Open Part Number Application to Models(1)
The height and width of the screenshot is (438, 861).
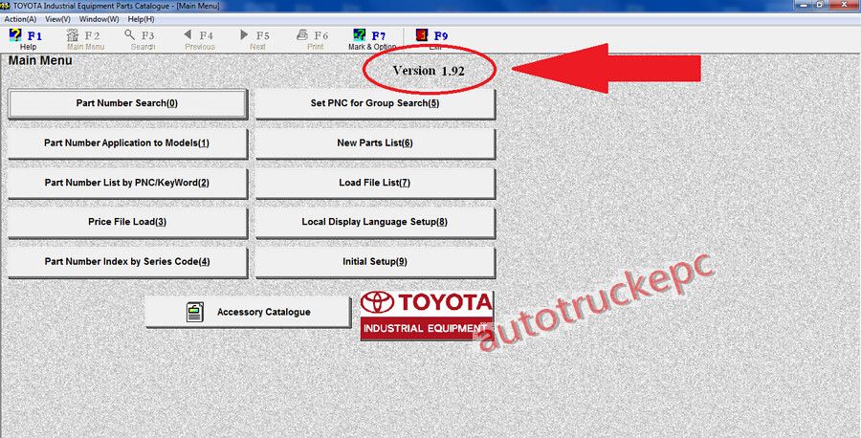[127, 142]
